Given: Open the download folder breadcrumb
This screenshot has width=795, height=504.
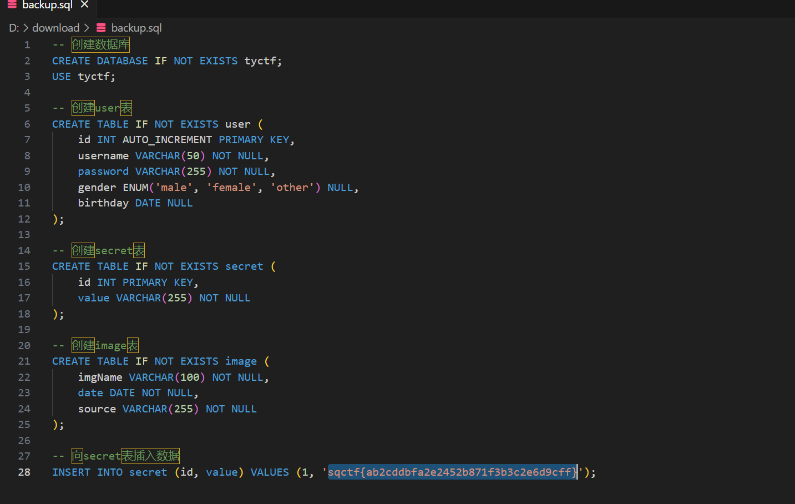Looking at the screenshot, I should point(56,28).
